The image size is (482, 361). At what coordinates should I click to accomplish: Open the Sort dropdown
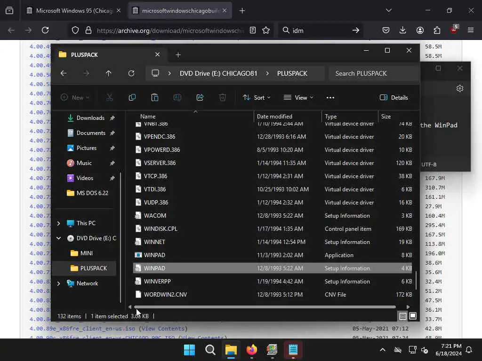coord(257,98)
